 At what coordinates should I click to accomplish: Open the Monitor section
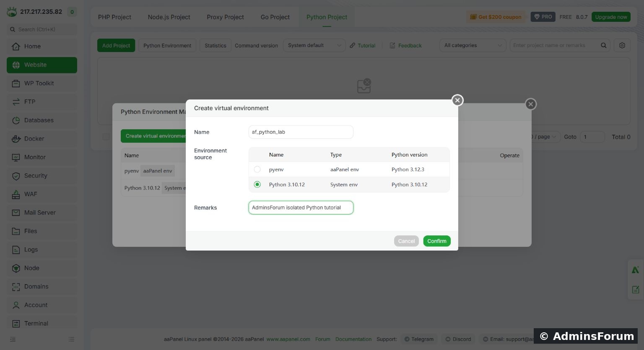click(x=42, y=157)
